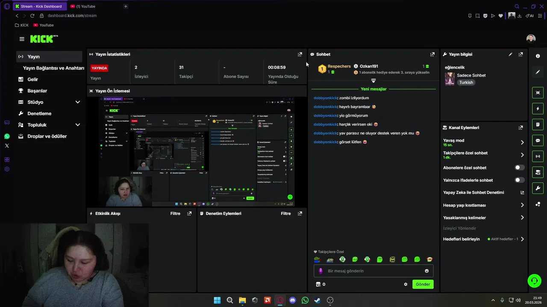
Task: Toggle the broadcast signal widget icon in the right sidebar
Action: (x=538, y=156)
